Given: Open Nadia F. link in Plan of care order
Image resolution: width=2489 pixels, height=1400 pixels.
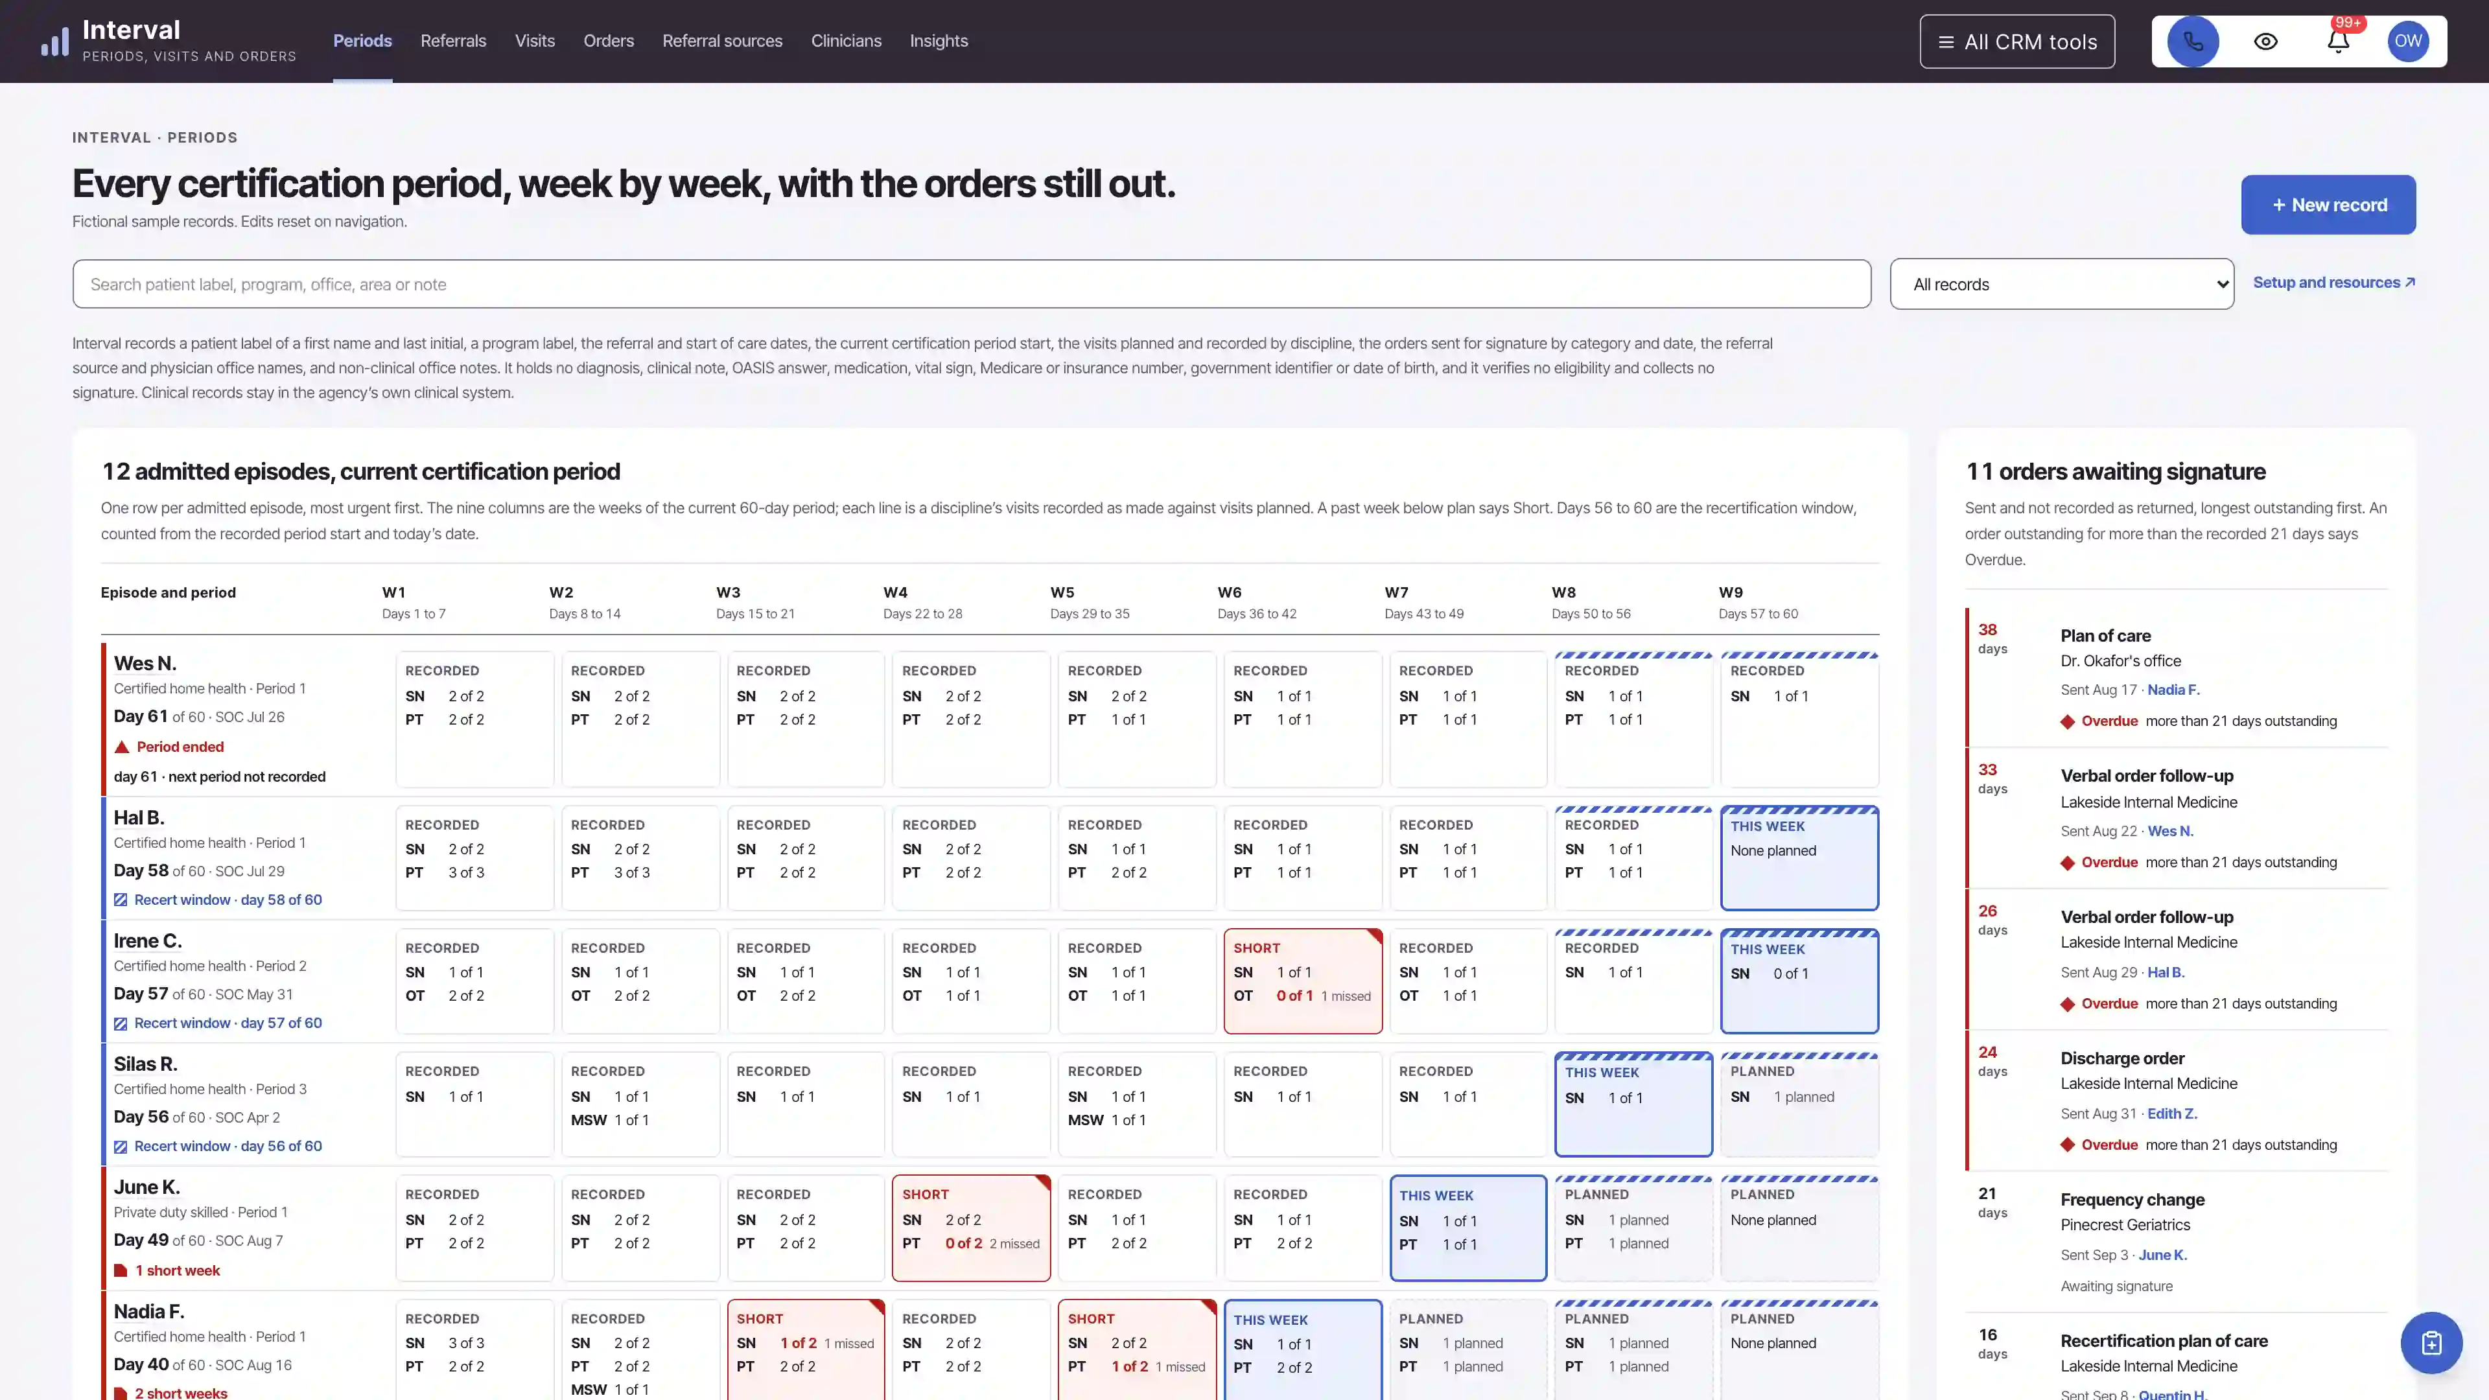Looking at the screenshot, I should [2173, 690].
